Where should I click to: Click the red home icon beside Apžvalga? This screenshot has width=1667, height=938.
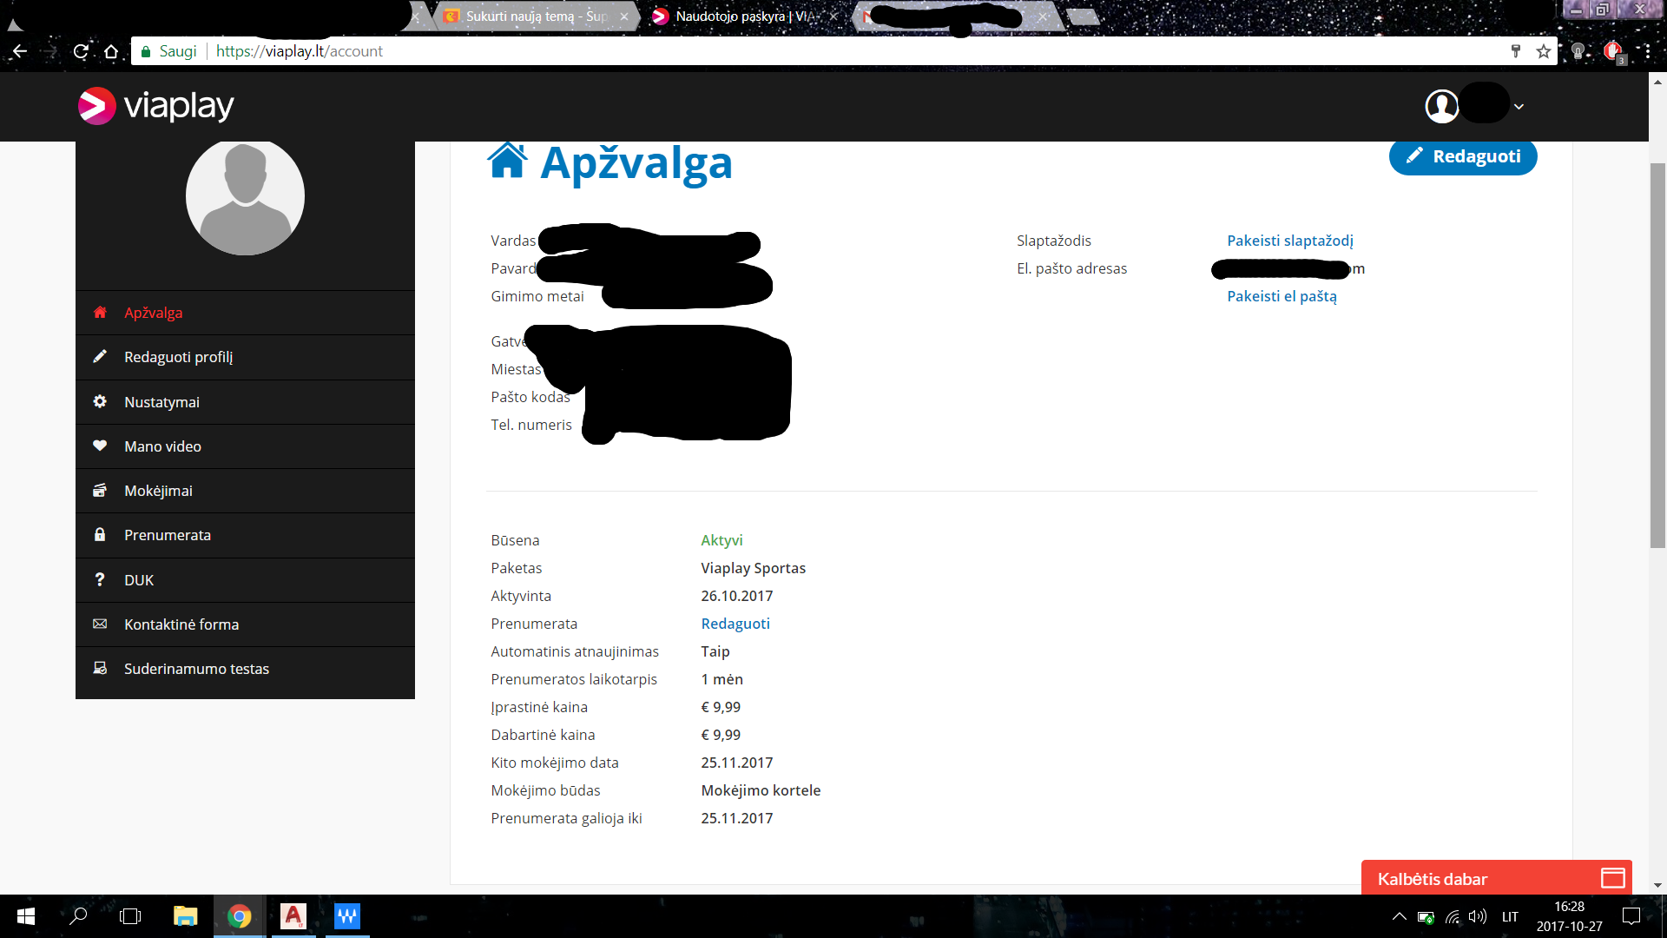tap(100, 312)
